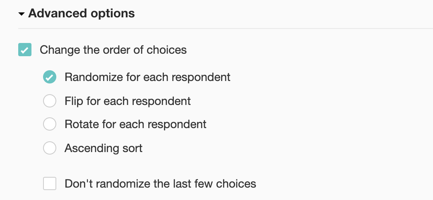
Task: Uncheck the "Change the order of choices" checkbox
Action: [x=25, y=50]
